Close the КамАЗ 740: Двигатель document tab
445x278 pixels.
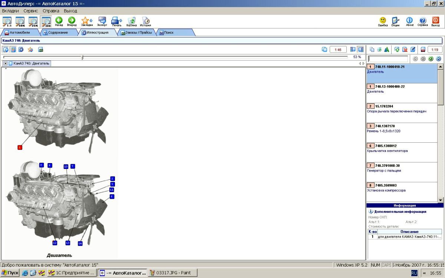point(6,63)
